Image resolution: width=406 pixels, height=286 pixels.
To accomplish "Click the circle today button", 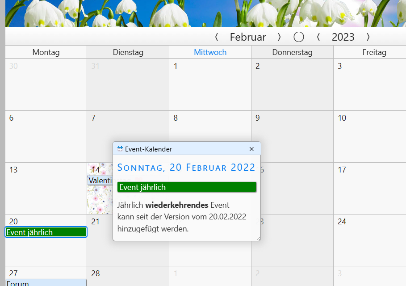I will click(298, 37).
